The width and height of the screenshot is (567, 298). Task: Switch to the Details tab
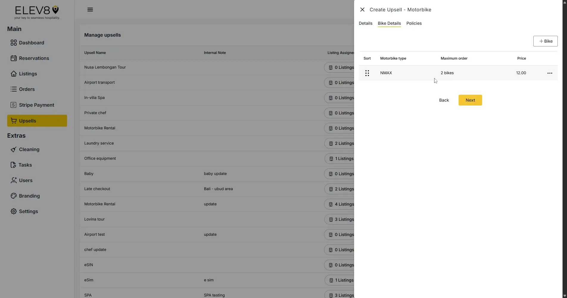coord(365,23)
